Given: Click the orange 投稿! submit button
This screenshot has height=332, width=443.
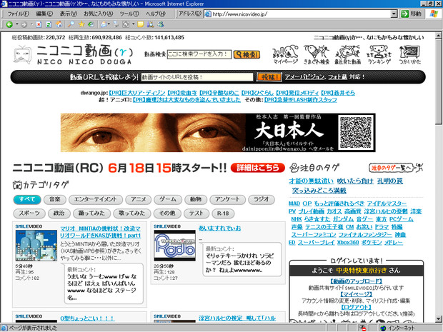Looking at the screenshot, I should 269,77.
